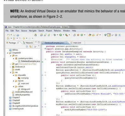
Task: Run the project with the green Run icon
Action: 60,35
